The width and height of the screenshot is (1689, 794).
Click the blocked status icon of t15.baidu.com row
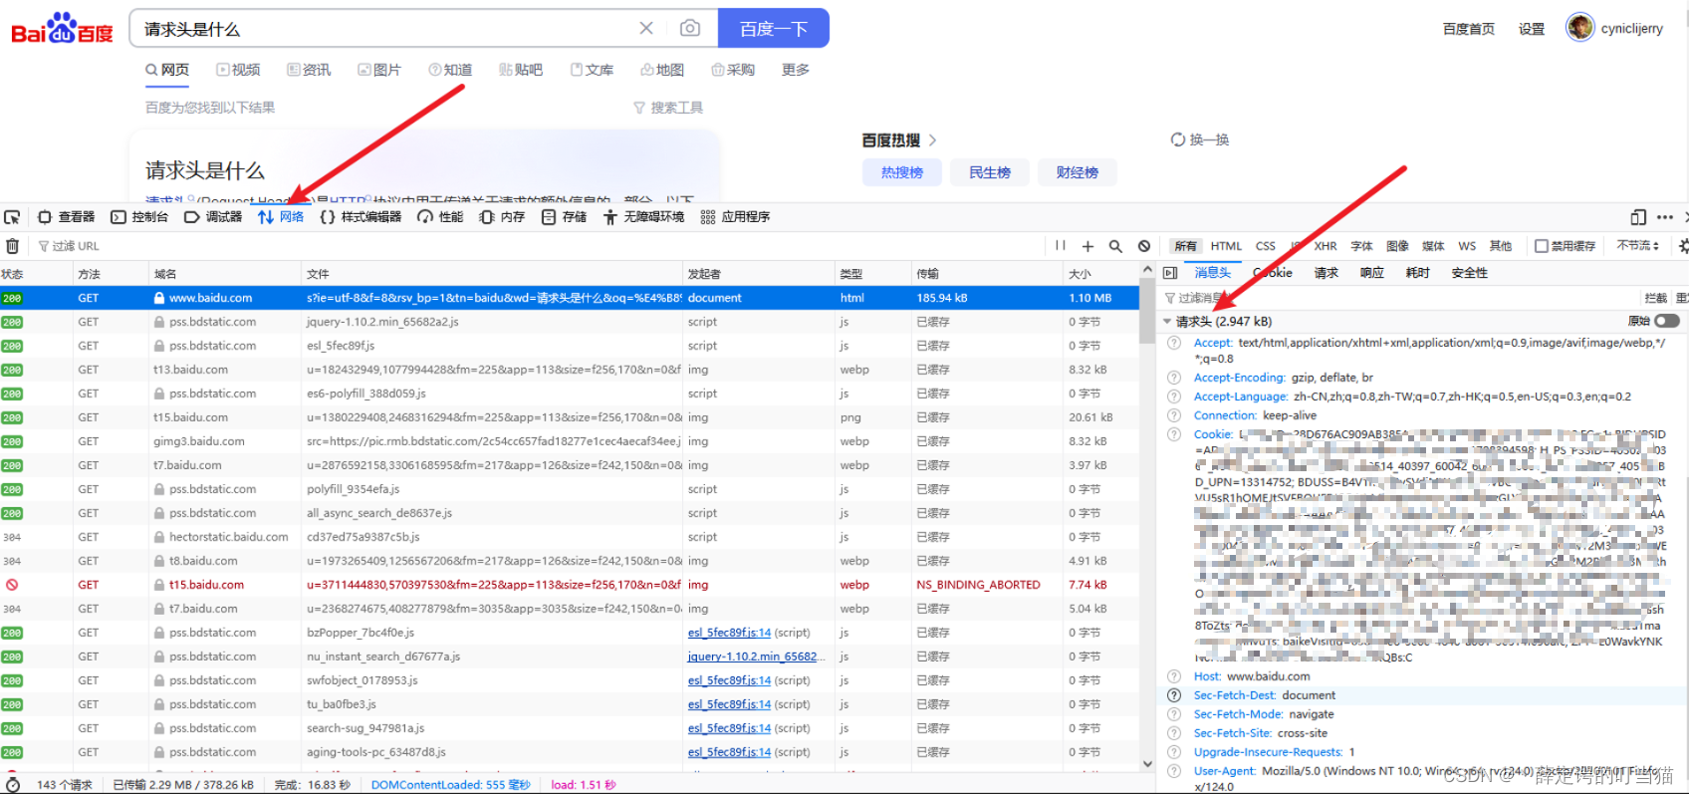click(12, 585)
